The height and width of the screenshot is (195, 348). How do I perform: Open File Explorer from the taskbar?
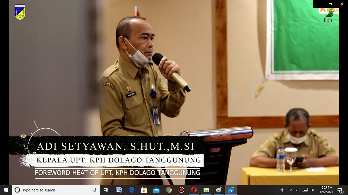pos(206,190)
